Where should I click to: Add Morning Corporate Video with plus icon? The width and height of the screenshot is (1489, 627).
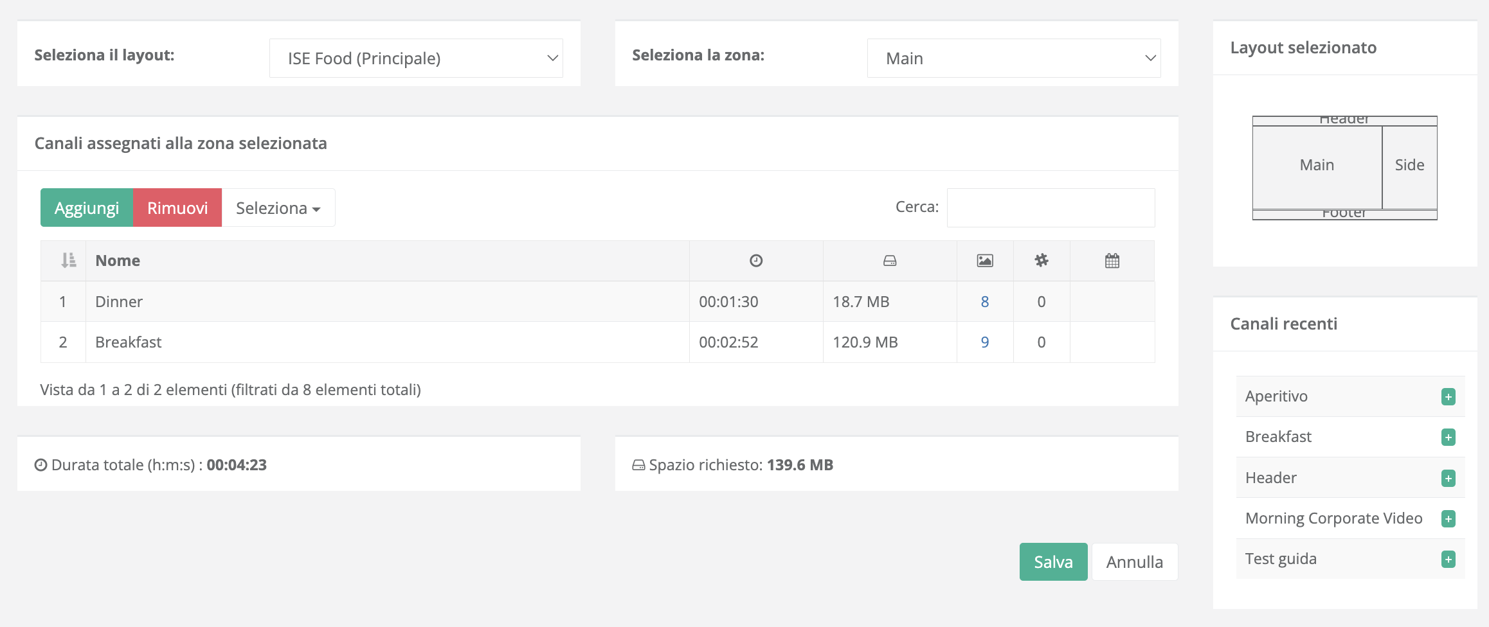[1448, 518]
